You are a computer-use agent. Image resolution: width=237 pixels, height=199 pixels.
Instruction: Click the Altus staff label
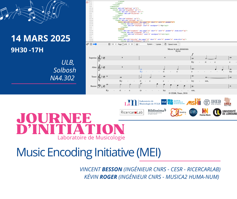[94, 67]
